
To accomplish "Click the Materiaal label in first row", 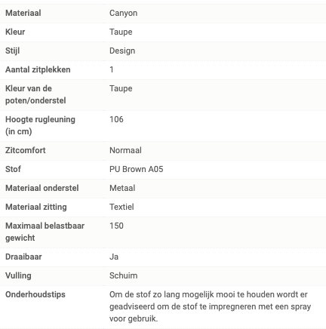I will [23, 13].
